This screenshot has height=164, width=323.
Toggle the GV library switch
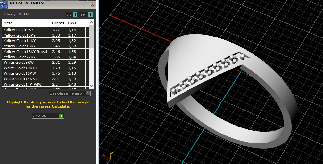72,15
